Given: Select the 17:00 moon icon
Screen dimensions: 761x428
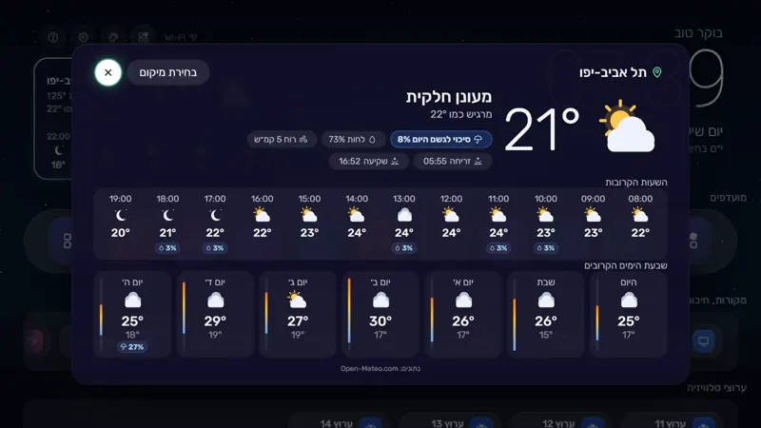Looking at the screenshot, I should tap(215, 215).
